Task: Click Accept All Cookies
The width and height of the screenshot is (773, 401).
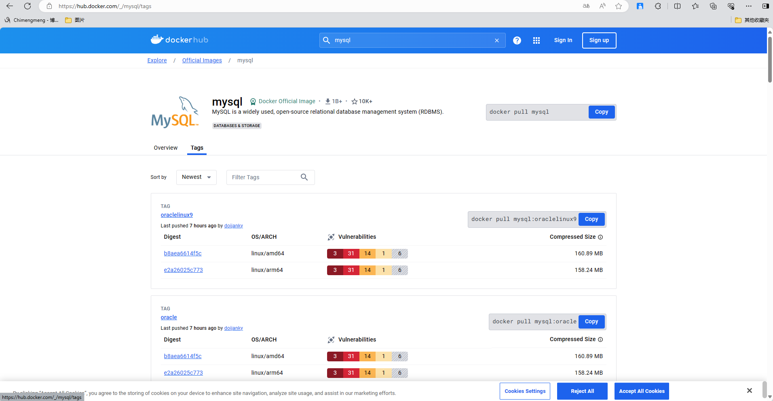Action: click(x=642, y=391)
